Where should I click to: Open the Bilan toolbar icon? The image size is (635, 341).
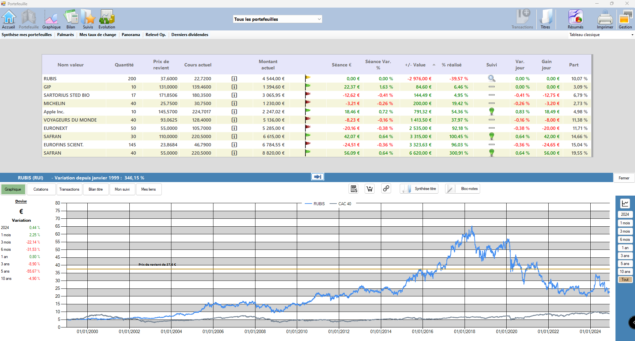[x=71, y=19]
